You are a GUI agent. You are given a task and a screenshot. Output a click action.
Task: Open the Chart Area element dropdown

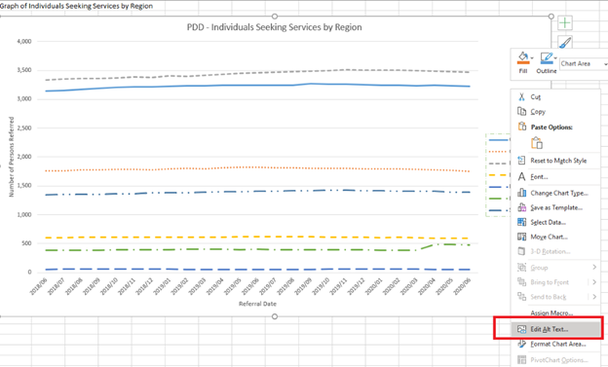pos(584,63)
